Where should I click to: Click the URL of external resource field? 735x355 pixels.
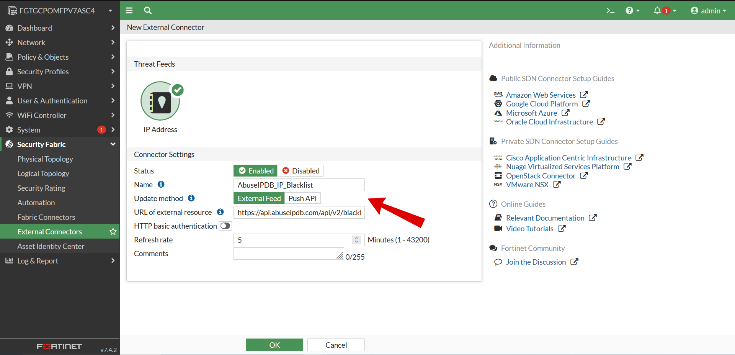pos(299,213)
